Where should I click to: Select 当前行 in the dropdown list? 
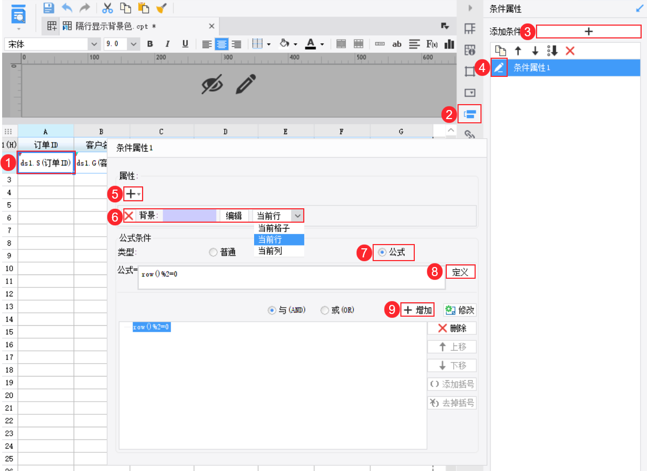point(279,239)
